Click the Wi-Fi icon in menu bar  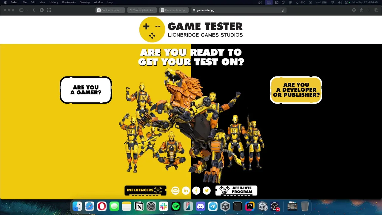coord(332,2)
